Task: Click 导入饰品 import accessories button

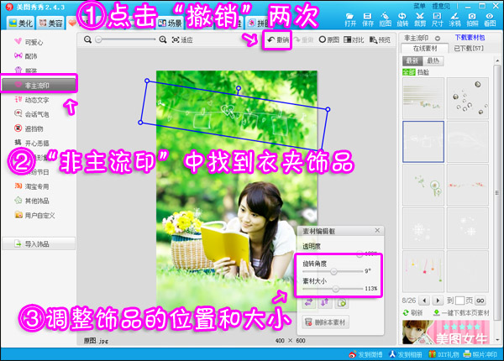Action: (38, 244)
